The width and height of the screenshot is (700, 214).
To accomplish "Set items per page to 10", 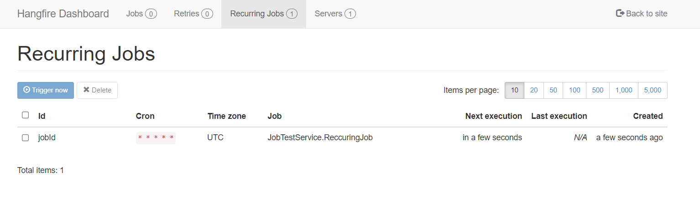I will click(x=514, y=90).
